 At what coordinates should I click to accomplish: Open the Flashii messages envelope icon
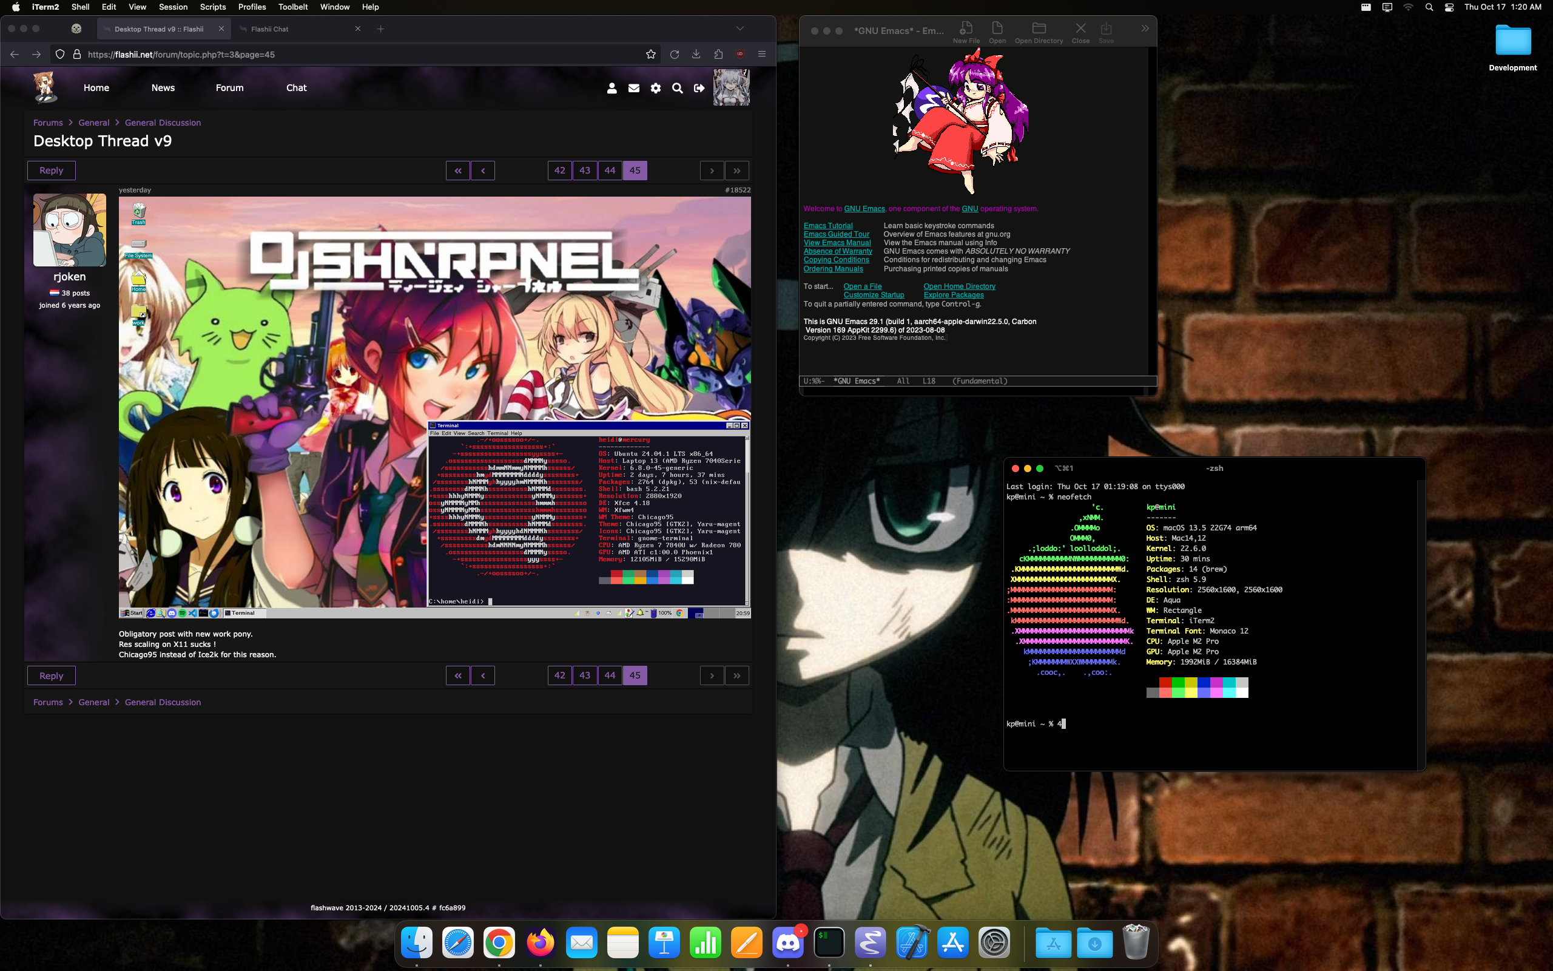(x=633, y=88)
